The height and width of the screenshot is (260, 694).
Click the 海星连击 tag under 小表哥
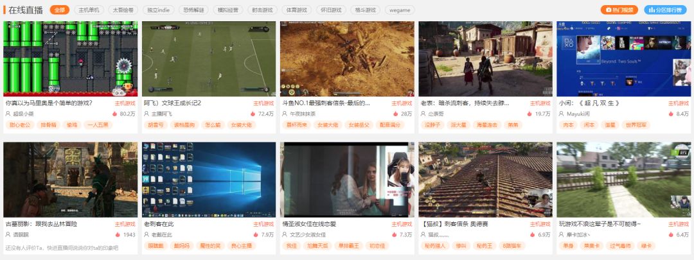click(486, 125)
